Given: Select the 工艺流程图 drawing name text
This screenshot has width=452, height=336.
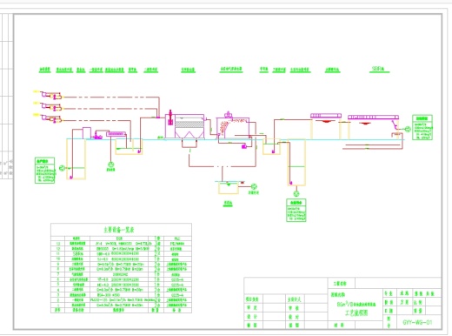Looking at the screenshot, I should click(x=356, y=313).
